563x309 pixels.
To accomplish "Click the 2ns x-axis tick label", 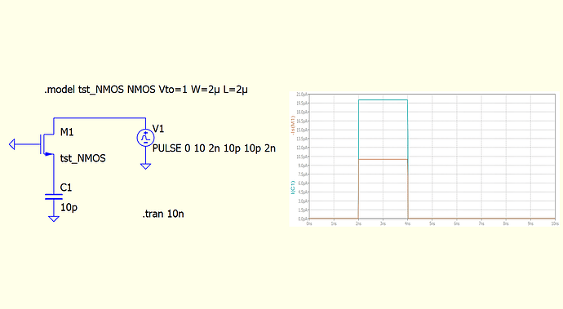I will click(x=358, y=223).
